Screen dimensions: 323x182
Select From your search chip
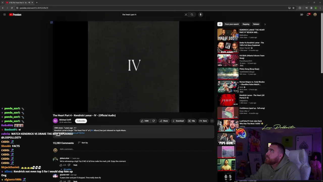tap(232, 24)
